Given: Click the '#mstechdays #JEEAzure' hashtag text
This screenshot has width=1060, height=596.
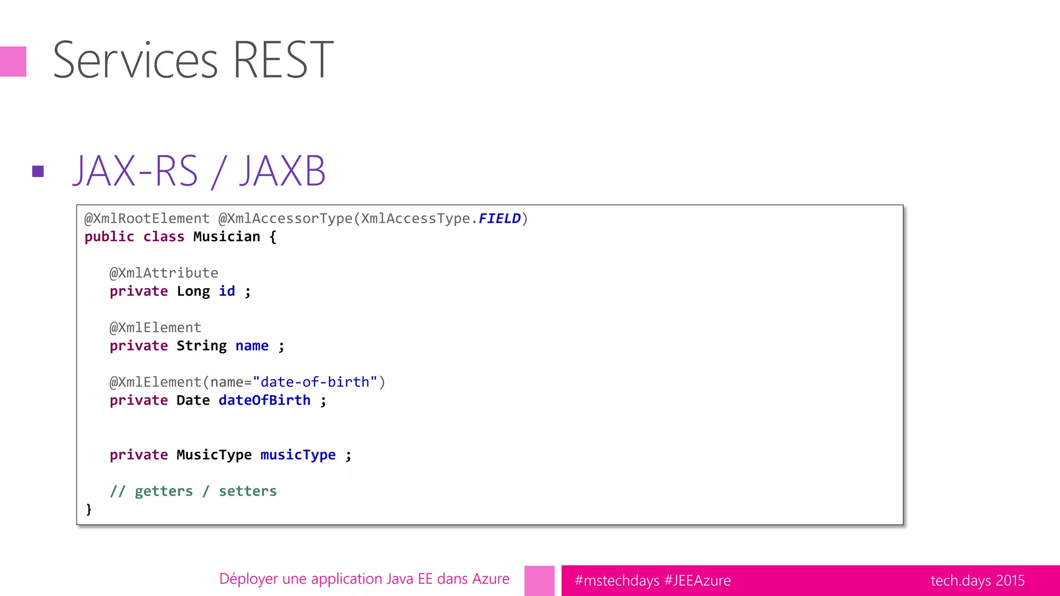Looking at the screenshot, I should (653, 580).
